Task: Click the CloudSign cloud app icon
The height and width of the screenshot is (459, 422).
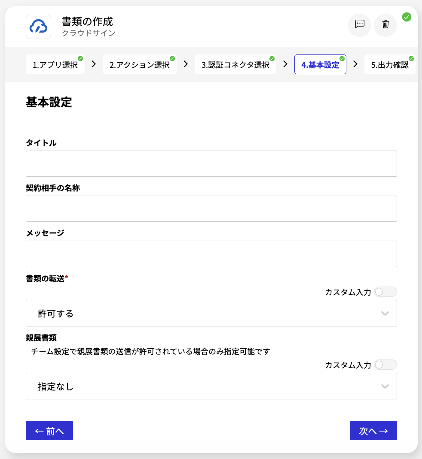Action: [x=38, y=26]
